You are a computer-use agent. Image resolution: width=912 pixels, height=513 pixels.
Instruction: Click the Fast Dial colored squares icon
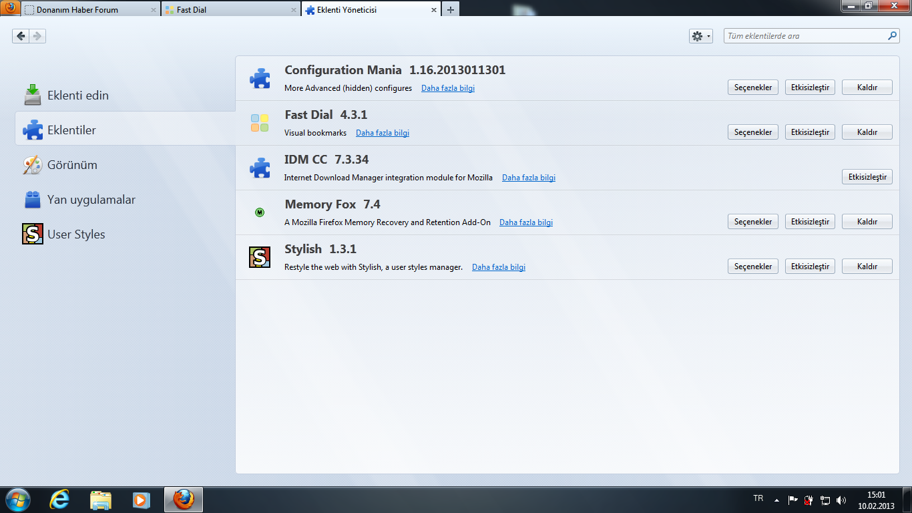coord(260,123)
